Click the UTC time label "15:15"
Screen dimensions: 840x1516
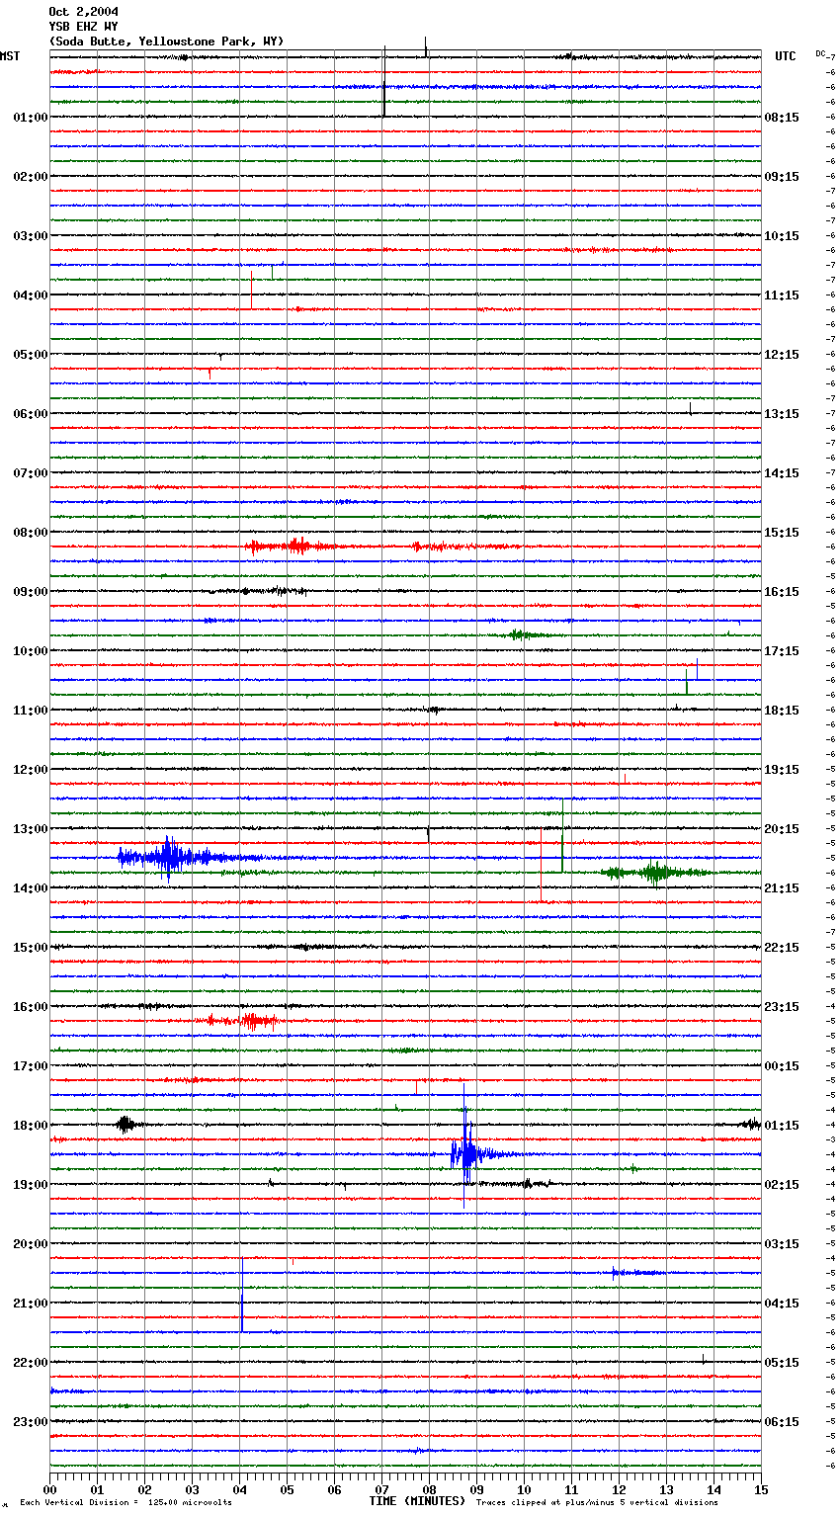[x=782, y=533]
